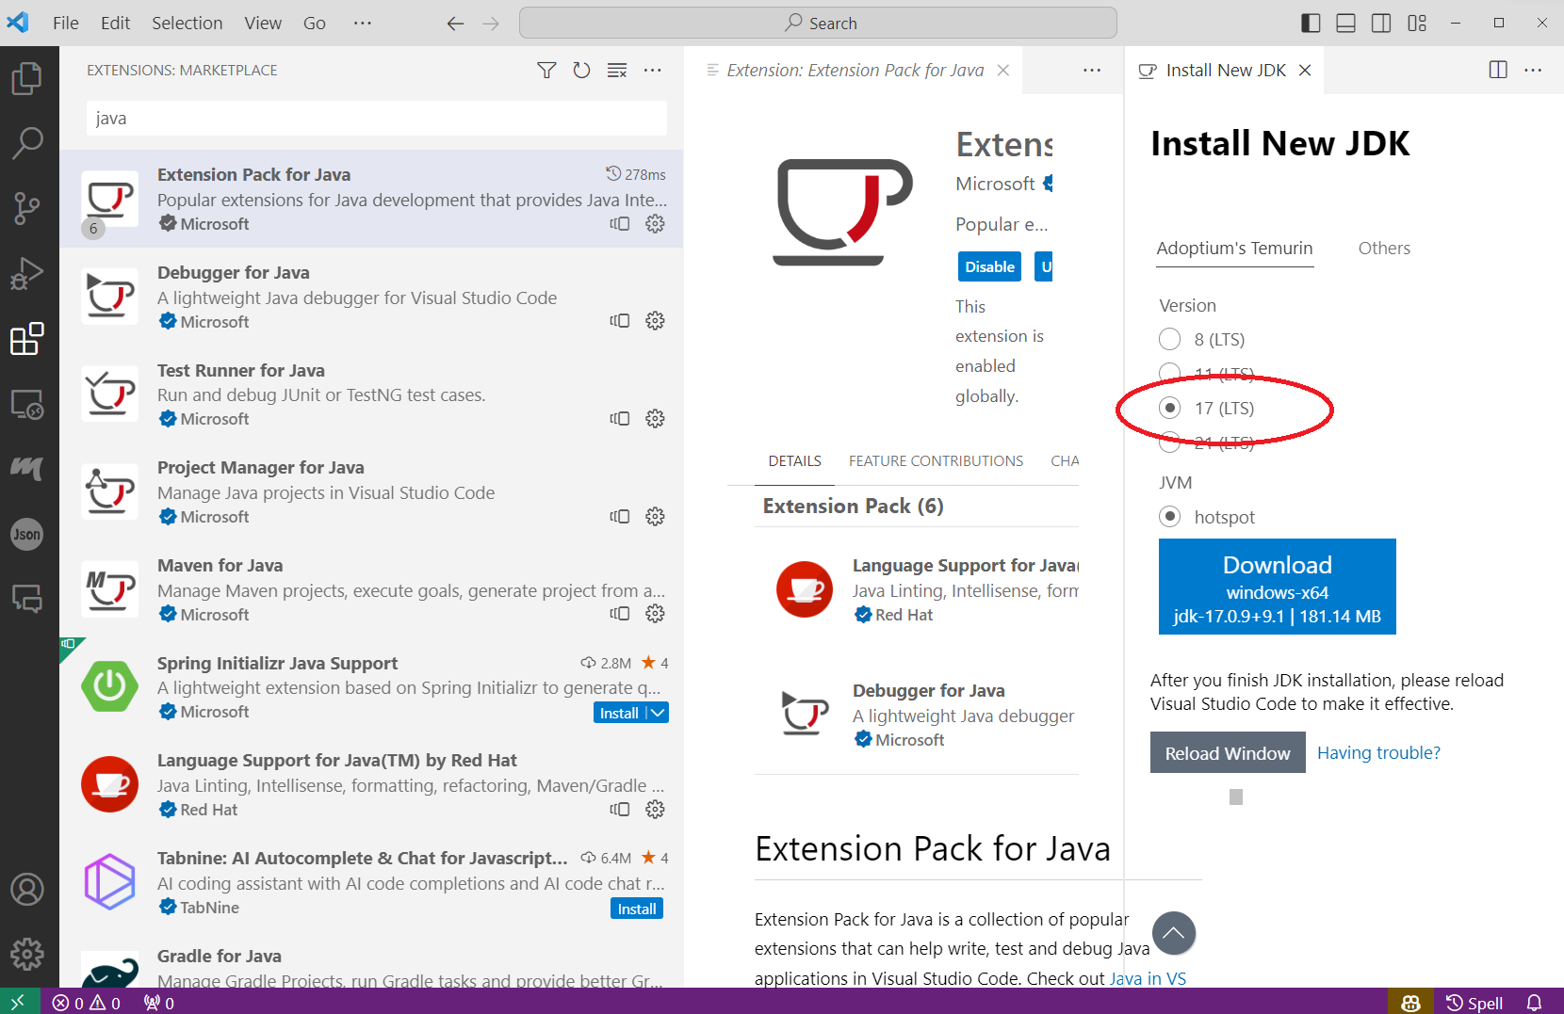Image resolution: width=1564 pixels, height=1014 pixels.
Task: Open Source Control view
Action: (x=27, y=208)
